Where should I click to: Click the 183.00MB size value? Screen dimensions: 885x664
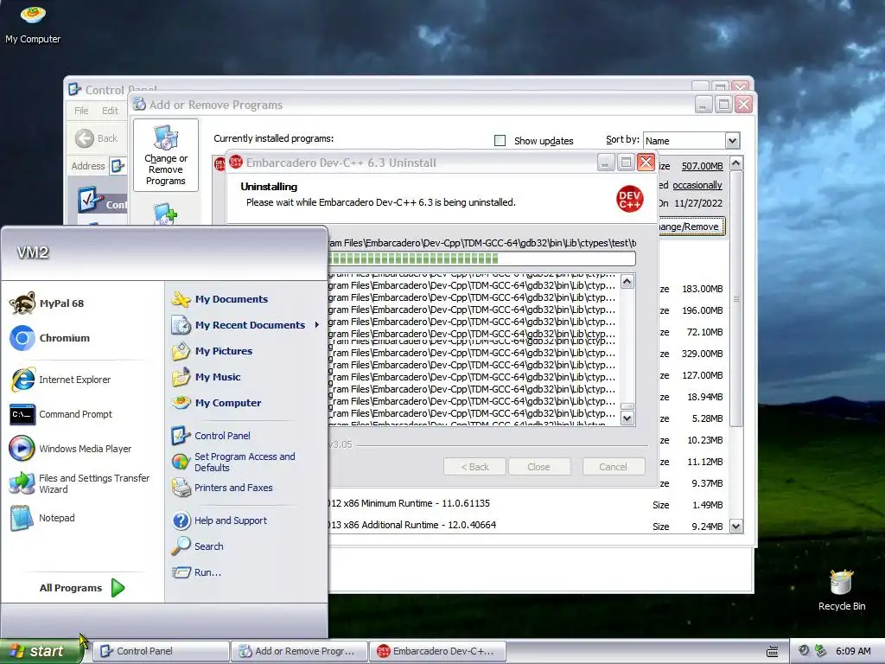702,289
